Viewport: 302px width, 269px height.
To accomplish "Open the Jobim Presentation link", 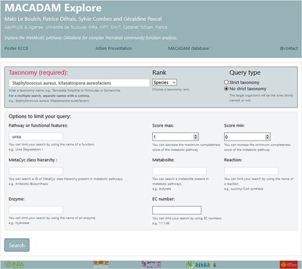I will (x=113, y=48).
